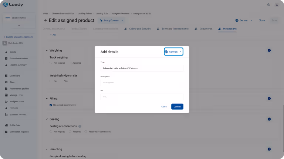The height and width of the screenshot is (159, 284).
Task: Click the Preload restrictions sidebar icon
Action: [6, 59]
